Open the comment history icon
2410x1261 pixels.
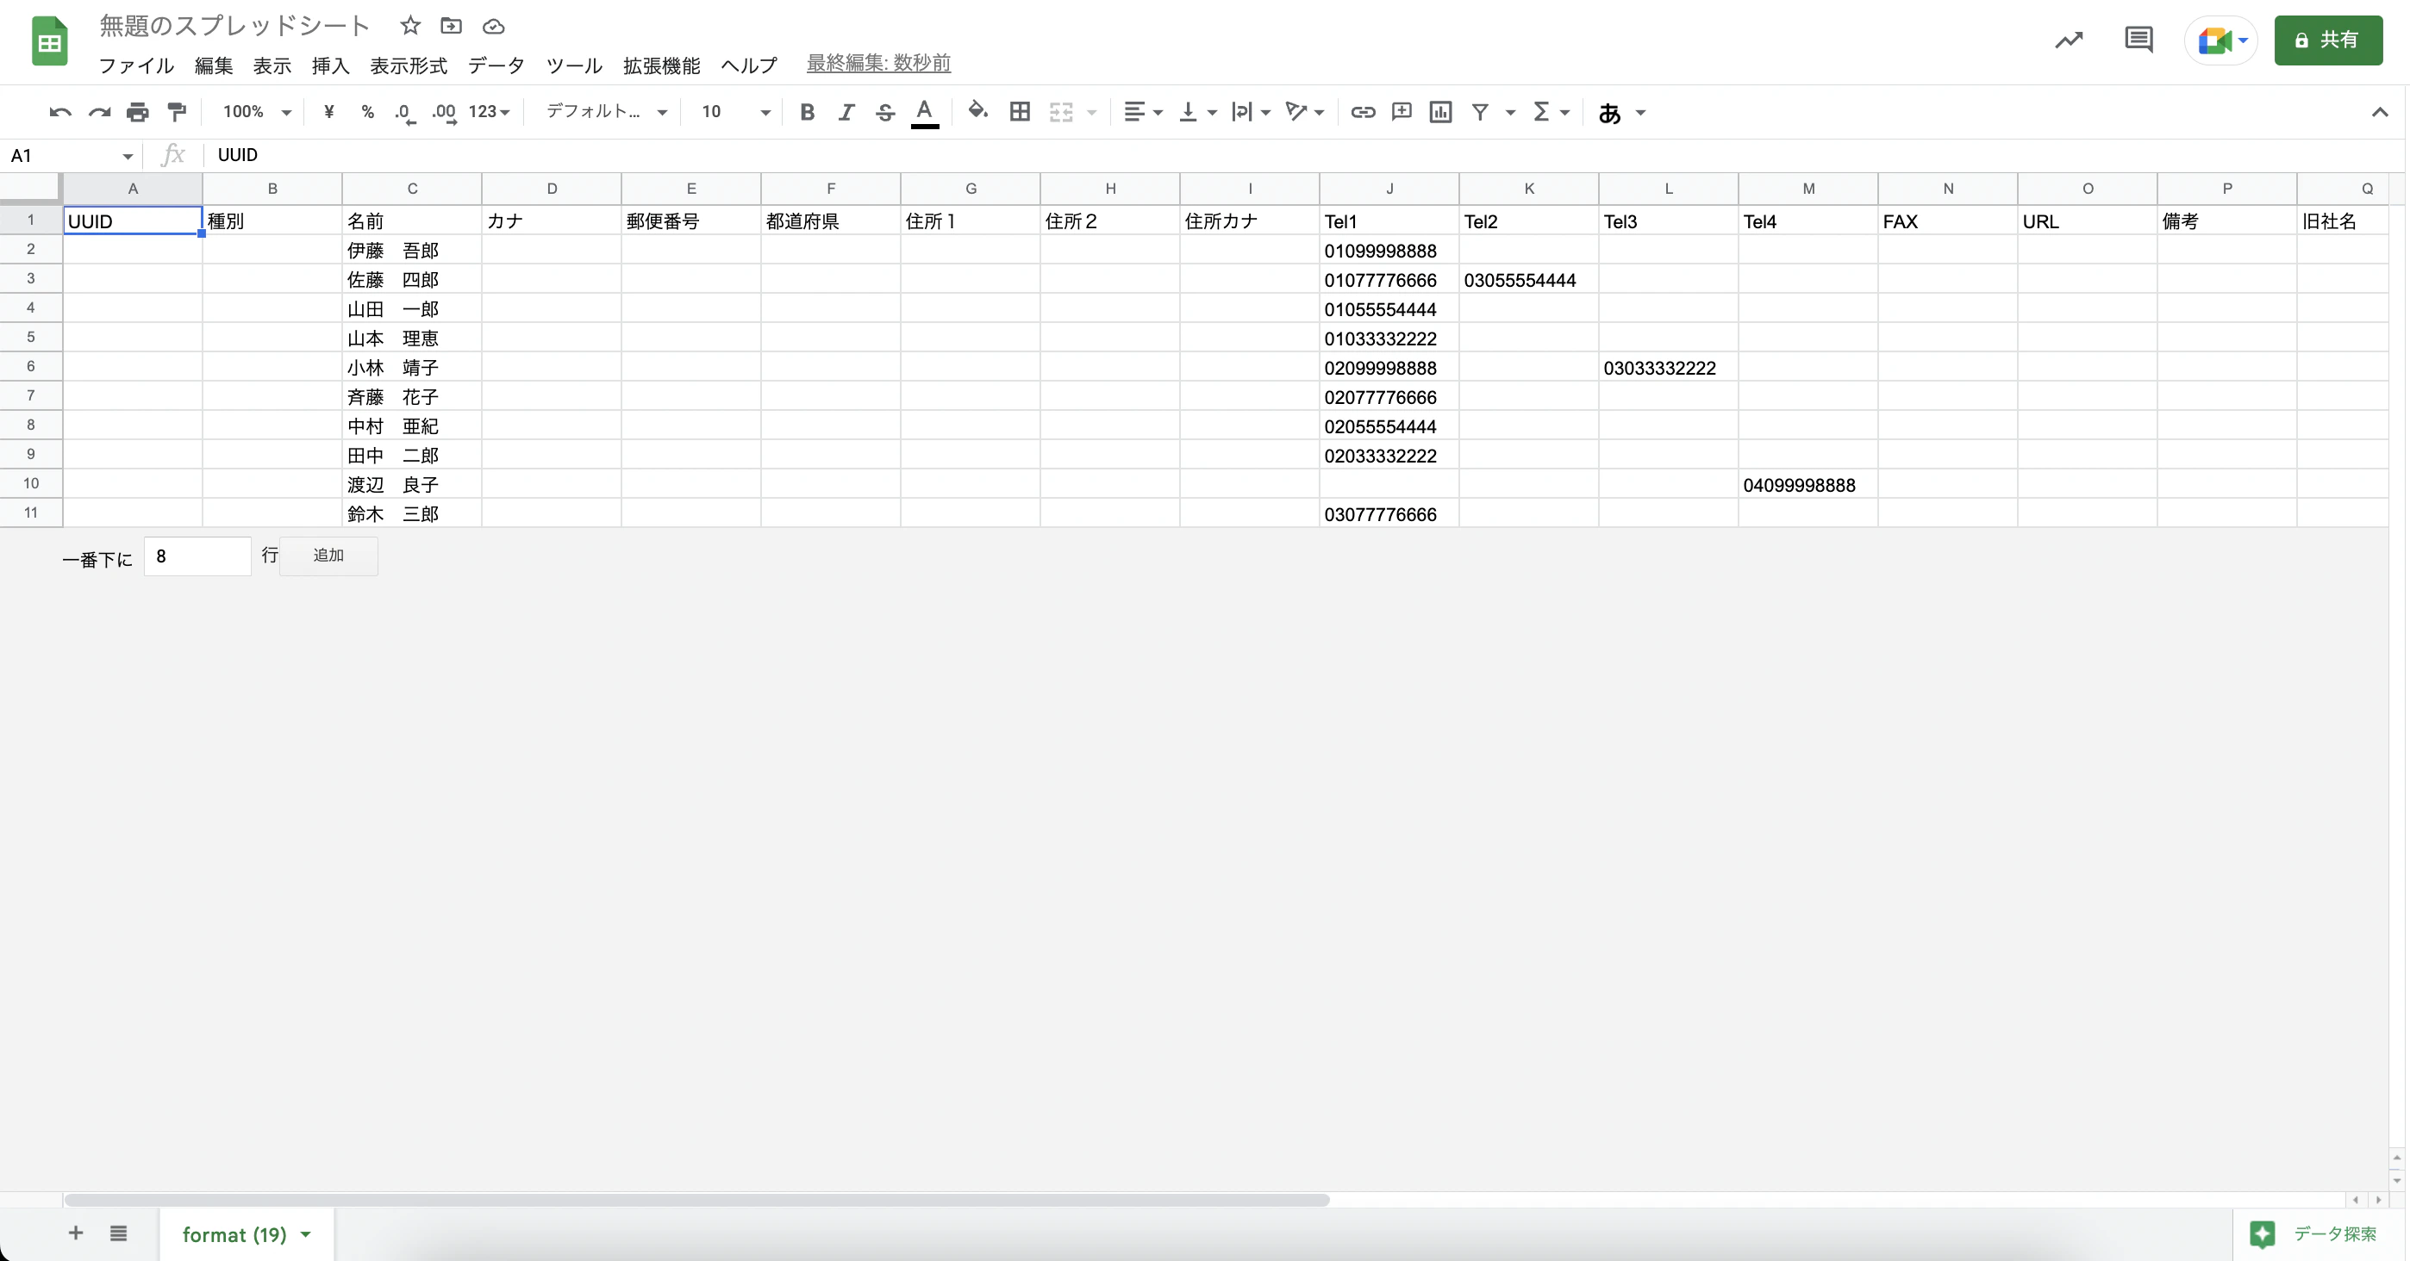tap(2138, 40)
